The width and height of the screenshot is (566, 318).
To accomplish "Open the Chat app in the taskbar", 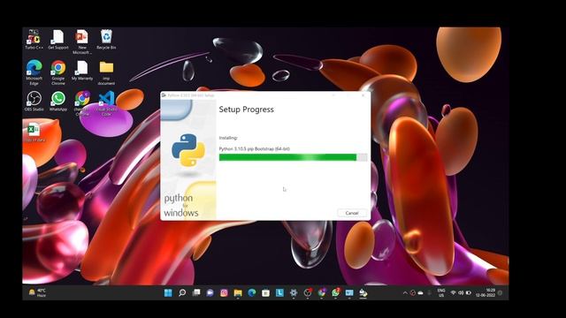I will (210, 292).
